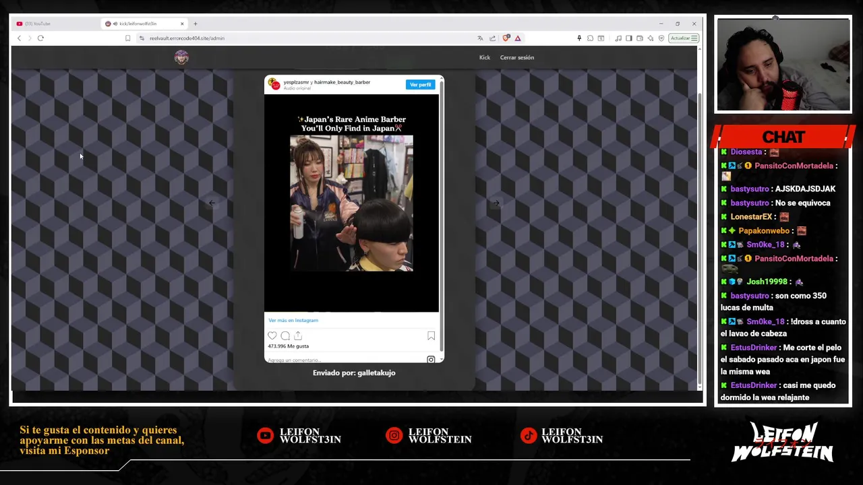Click the share page icon in address bar
Image resolution: width=863 pixels, height=485 pixels.
[492, 38]
